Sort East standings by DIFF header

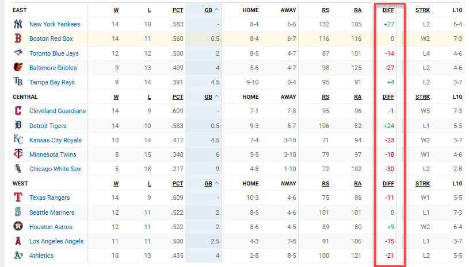click(388, 10)
